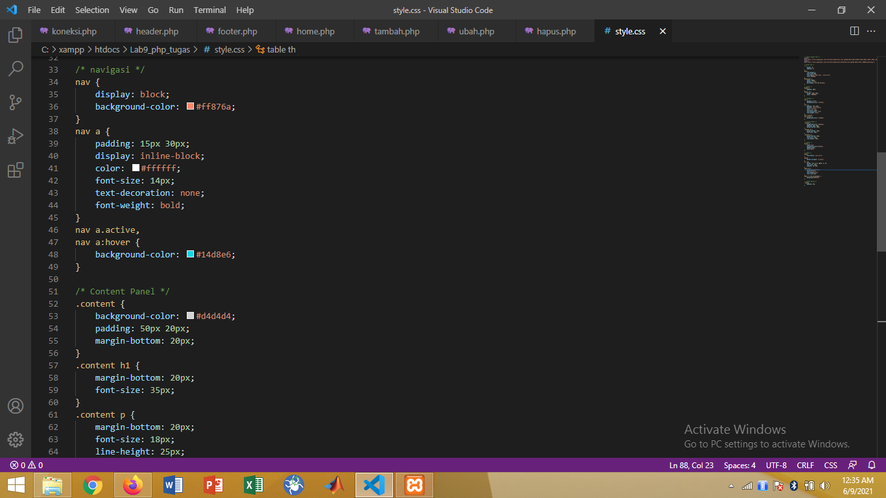Open MATLAB from taskbar
Viewport: 886px width, 498px height.
(x=334, y=485)
